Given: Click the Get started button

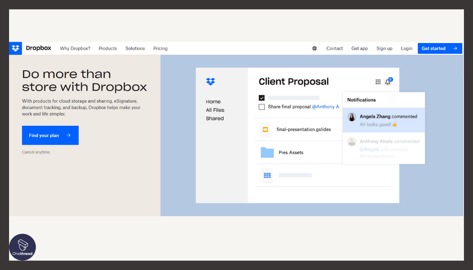Looking at the screenshot, I should tap(439, 48).
